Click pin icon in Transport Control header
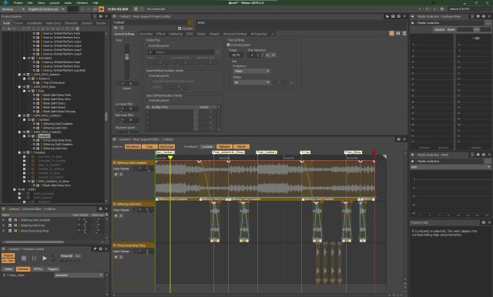493x297 pixels. 95,249
